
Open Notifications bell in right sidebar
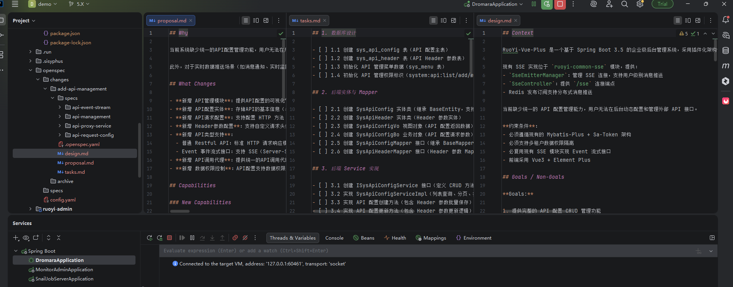click(726, 19)
